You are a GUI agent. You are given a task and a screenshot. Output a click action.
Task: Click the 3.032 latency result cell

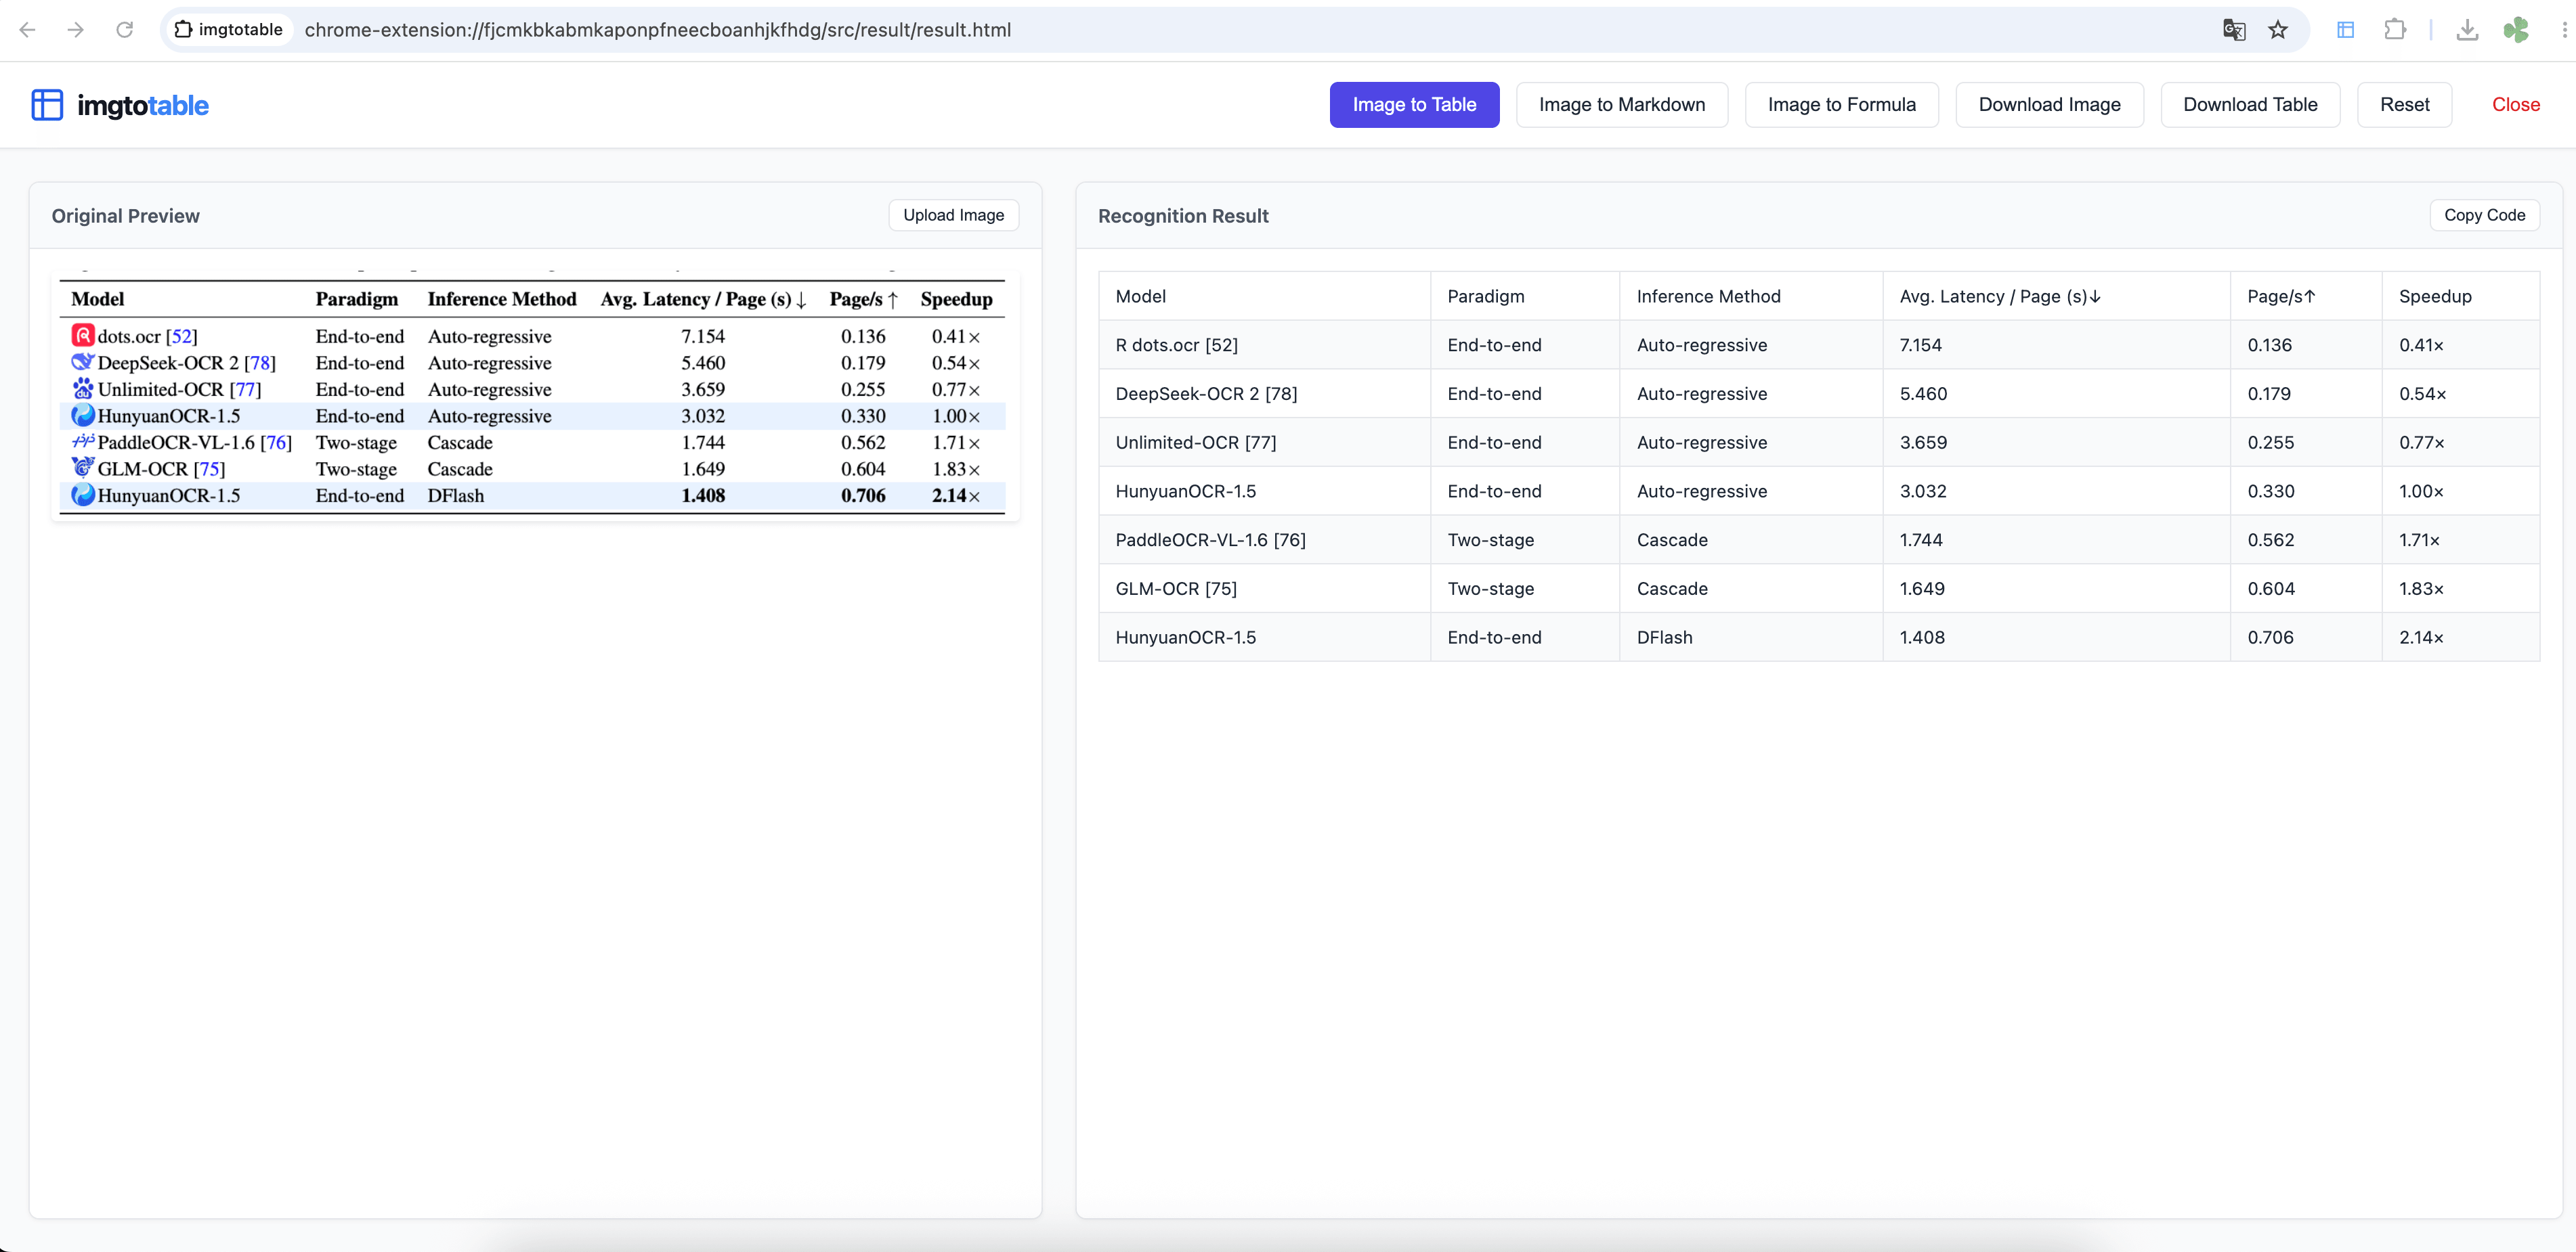(2056, 491)
